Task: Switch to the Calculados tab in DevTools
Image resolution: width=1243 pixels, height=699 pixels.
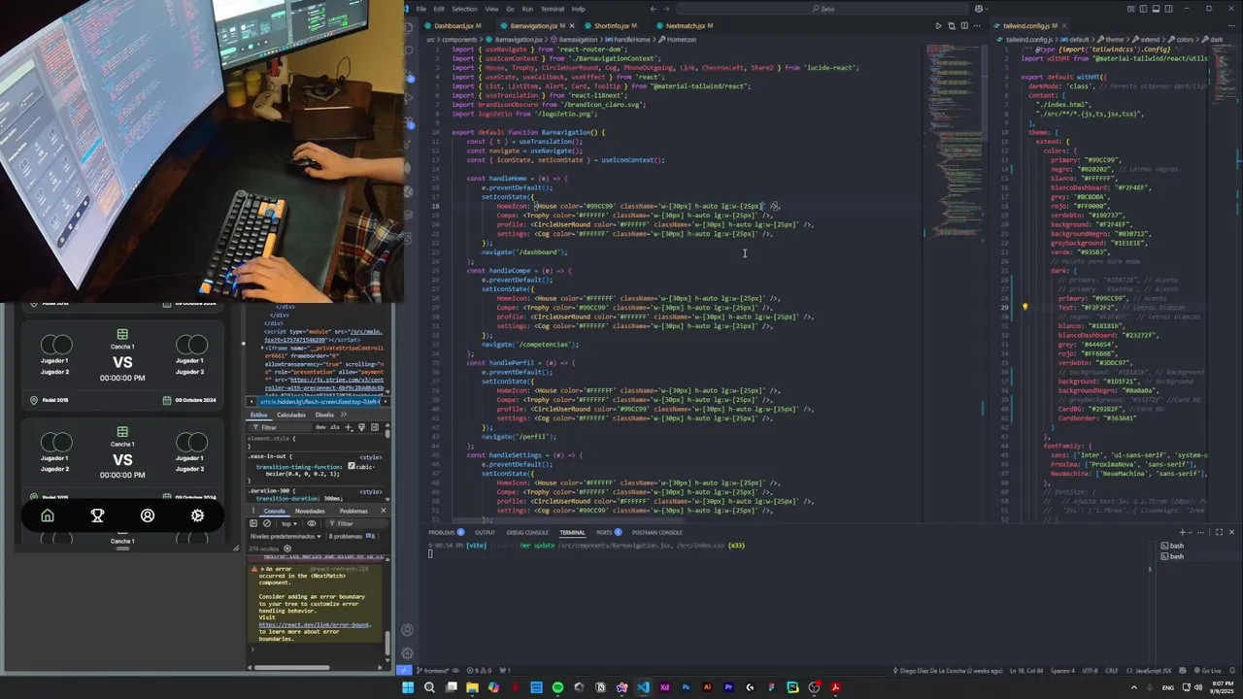Action: pos(291,415)
